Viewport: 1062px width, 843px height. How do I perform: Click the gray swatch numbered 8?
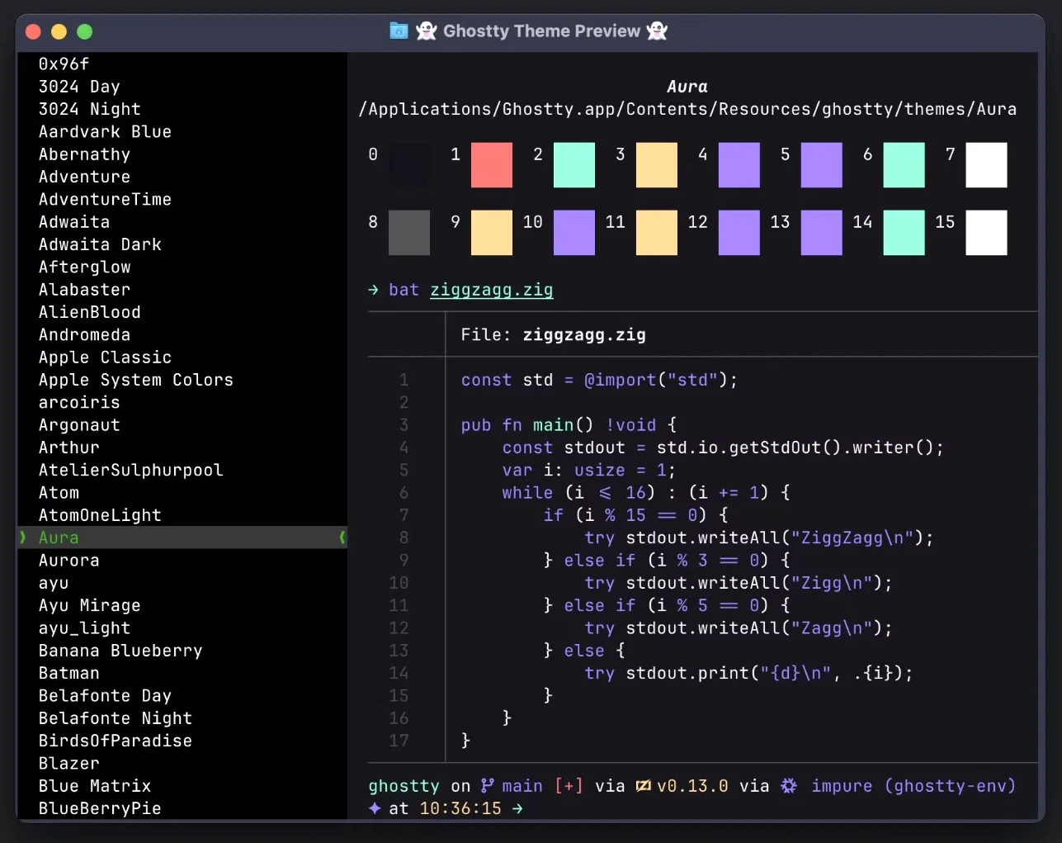[409, 233]
